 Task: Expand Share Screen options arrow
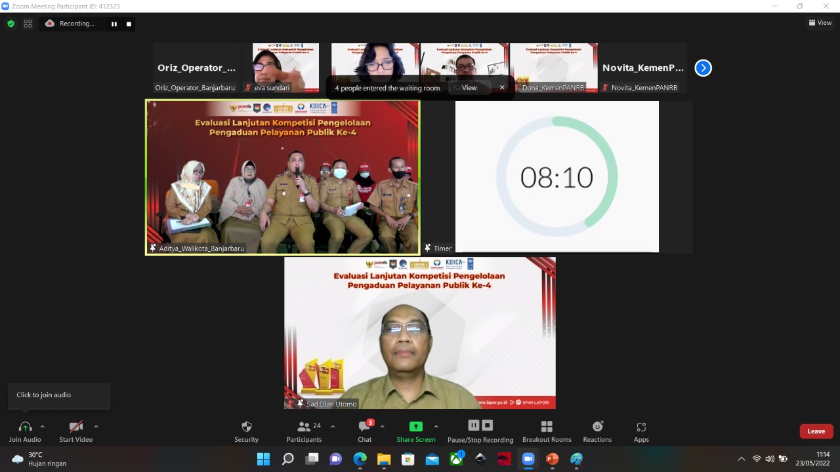click(436, 426)
